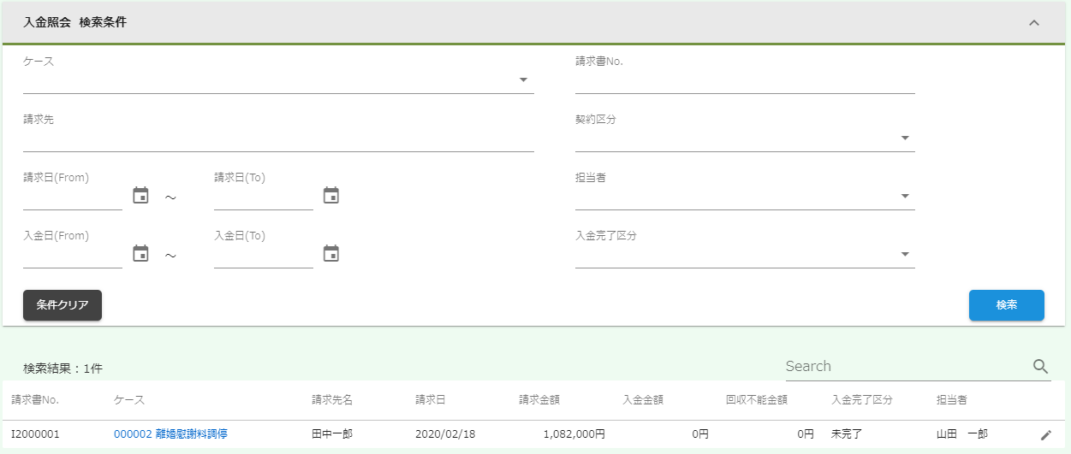1071x454 pixels.
Task: Click the 検索 button
Action: 1007,305
